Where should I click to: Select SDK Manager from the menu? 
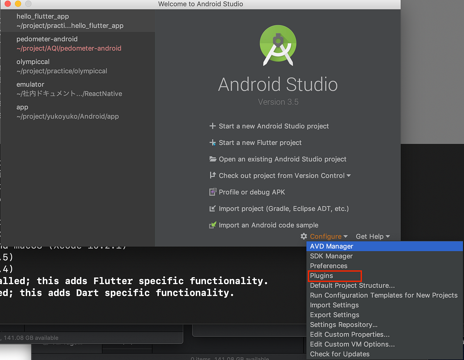pyautogui.click(x=331, y=256)
